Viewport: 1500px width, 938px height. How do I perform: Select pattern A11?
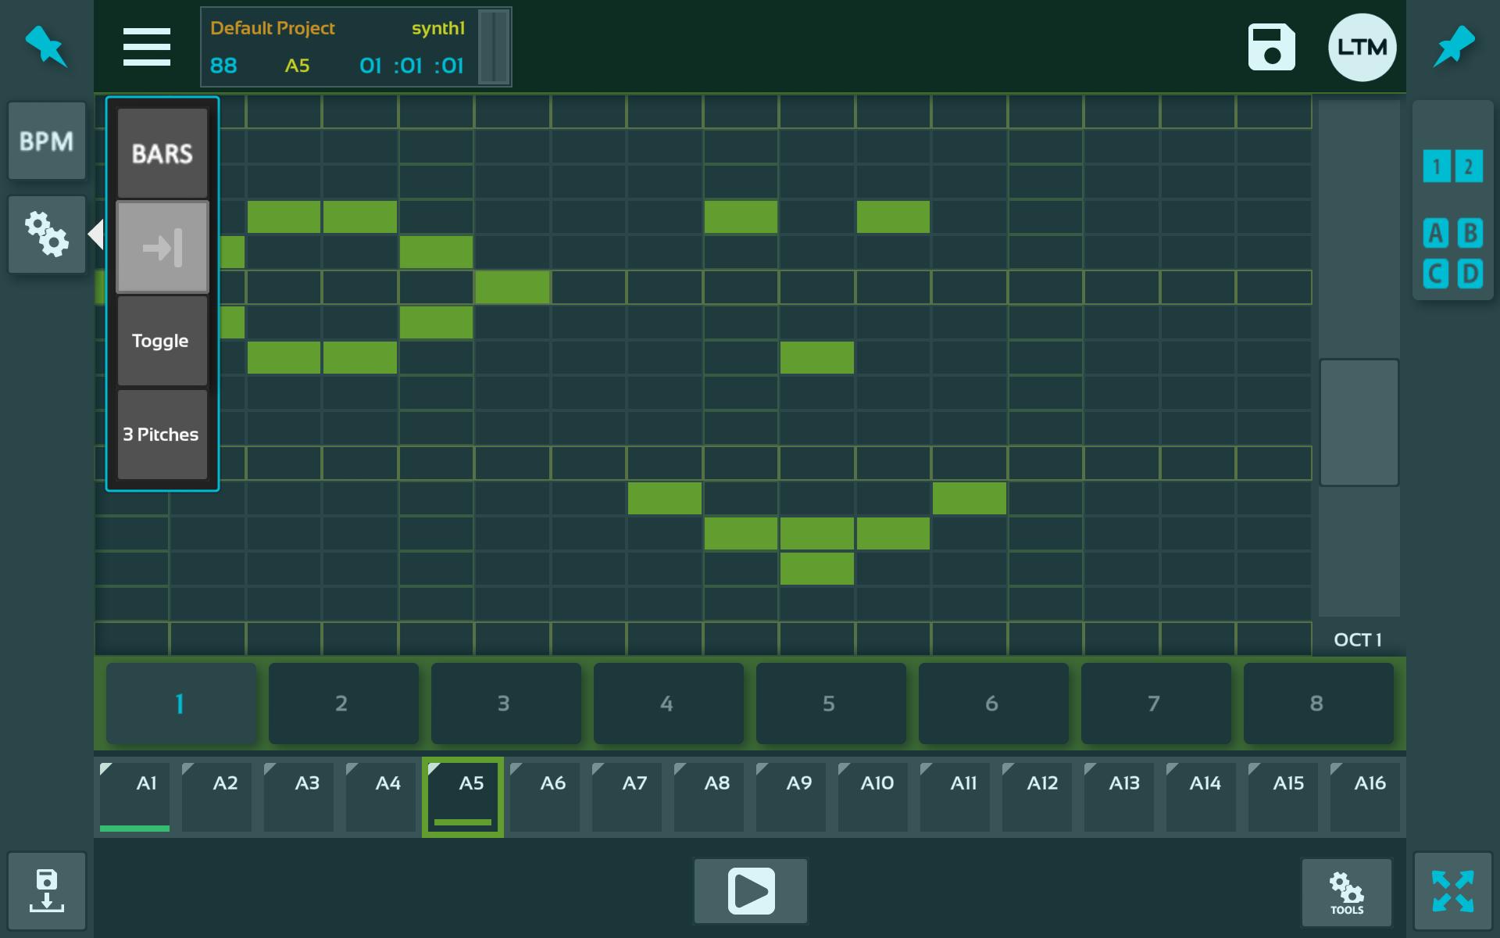tap(955, 797)
